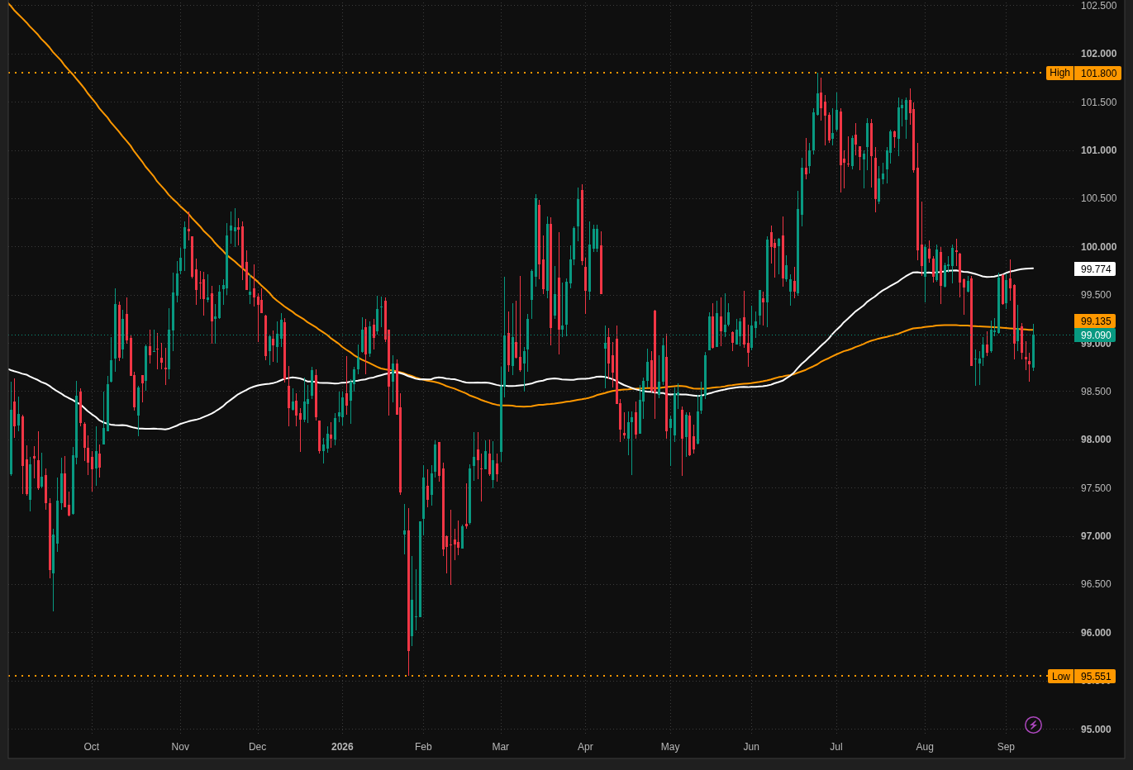Select the May label on time axis

(670, 747)
